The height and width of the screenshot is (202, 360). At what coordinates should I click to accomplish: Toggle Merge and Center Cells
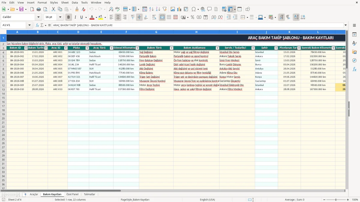(x=162, y=17)
